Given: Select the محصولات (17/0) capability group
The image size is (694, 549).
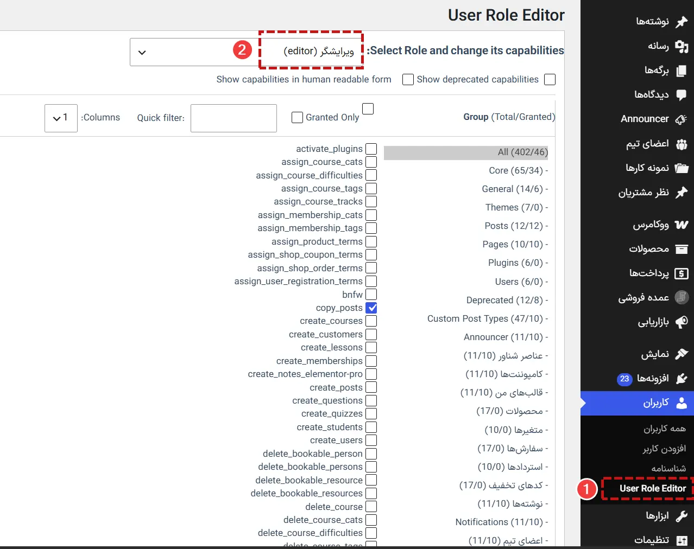Looking at the screenshot, I should (x=512, y=411).
